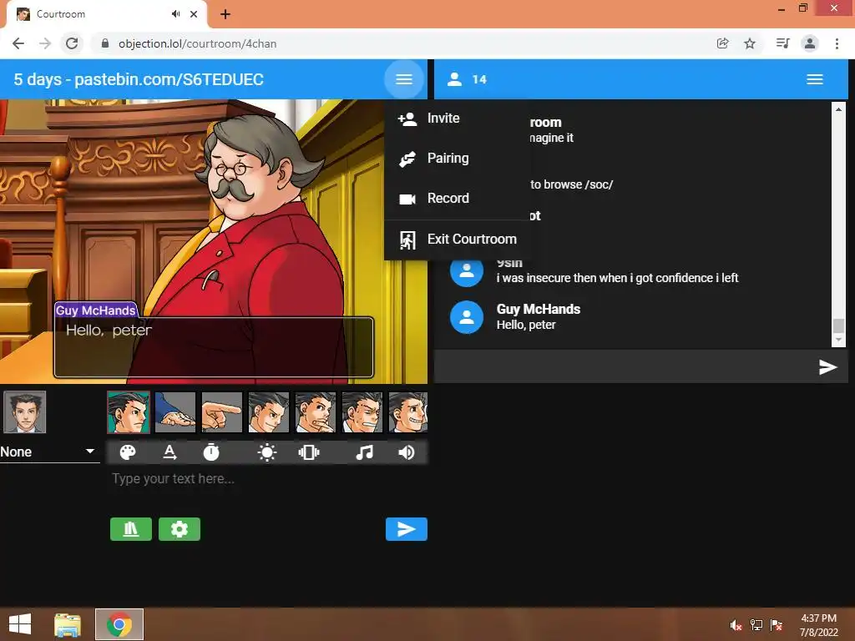The image size is (855, 641).
Task: Open the music note icon
Action: click(x=364, y=452)
